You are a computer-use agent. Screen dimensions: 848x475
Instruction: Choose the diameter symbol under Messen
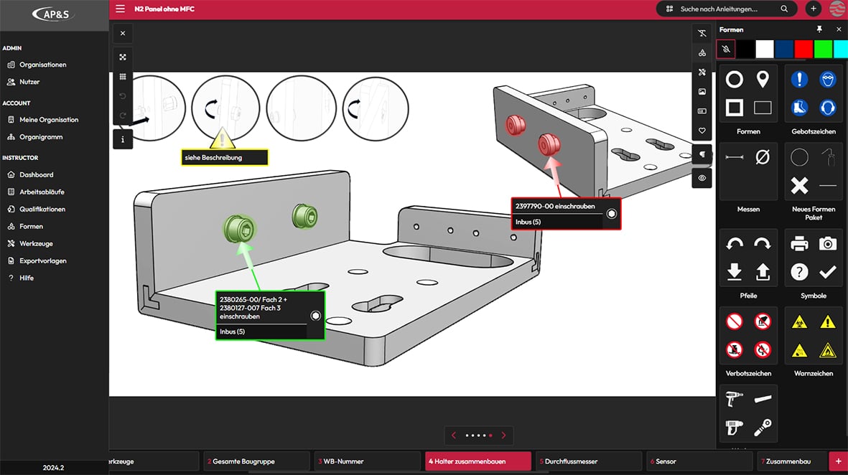click(763, 157)
